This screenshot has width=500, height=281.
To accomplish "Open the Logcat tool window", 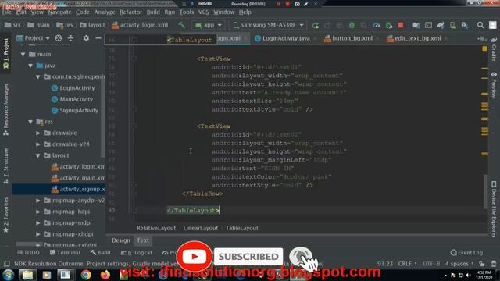I will pyautogui.click(x=137, y=253).
